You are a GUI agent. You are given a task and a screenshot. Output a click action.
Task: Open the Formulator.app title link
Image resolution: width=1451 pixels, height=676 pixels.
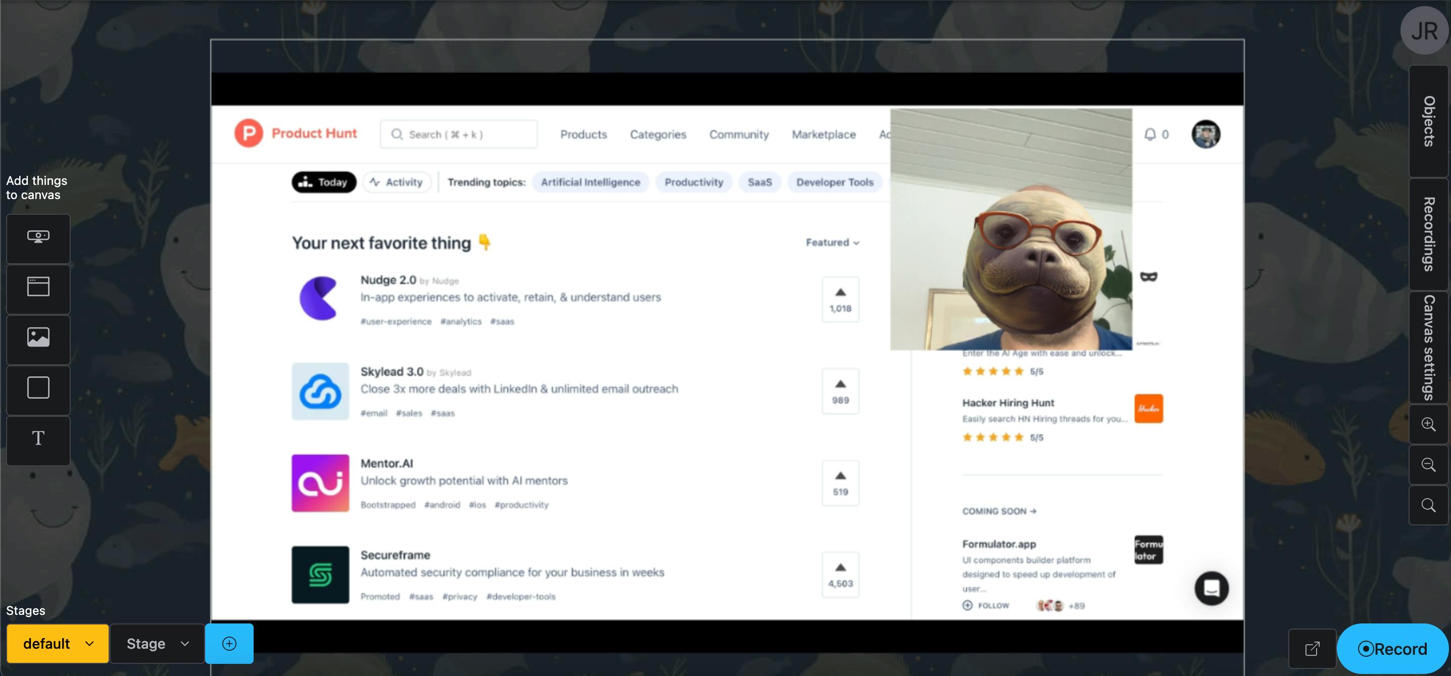tap(999, 544)
